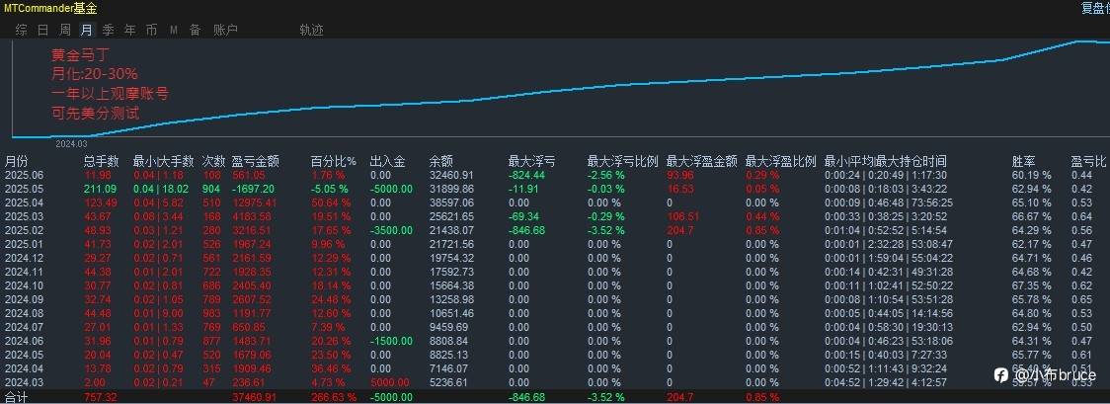Sort by the 次数 column header
Image resolution: width=1110 pixels, height=404 pixels.
click(214, 161)
